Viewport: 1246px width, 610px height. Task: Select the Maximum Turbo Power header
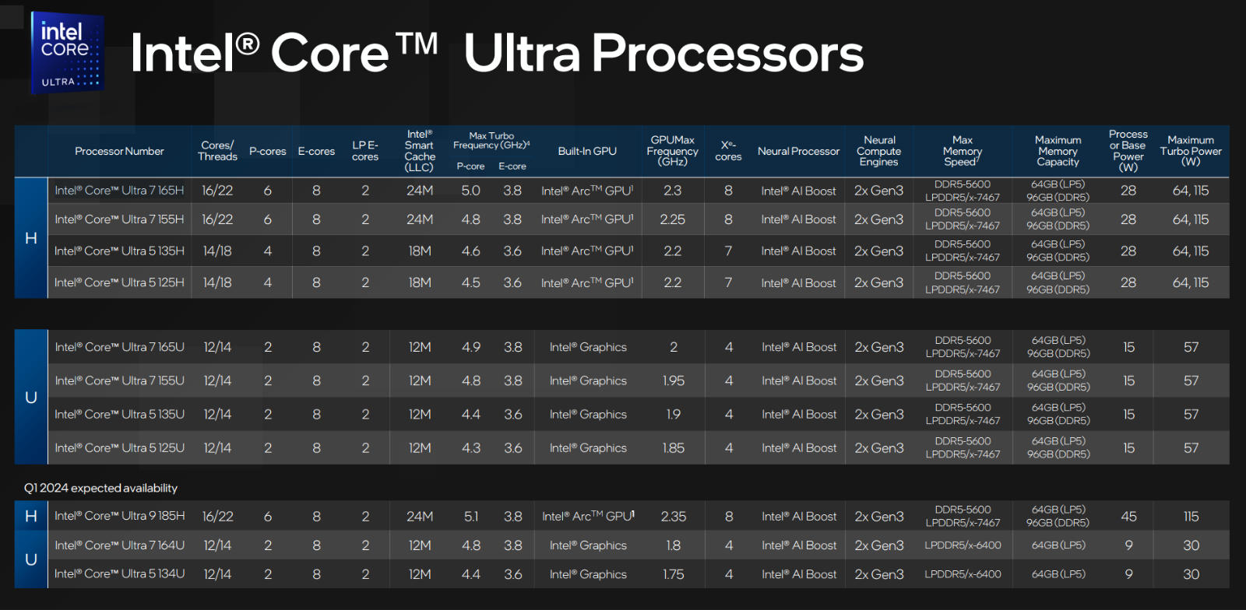(x=1191, y=151)
